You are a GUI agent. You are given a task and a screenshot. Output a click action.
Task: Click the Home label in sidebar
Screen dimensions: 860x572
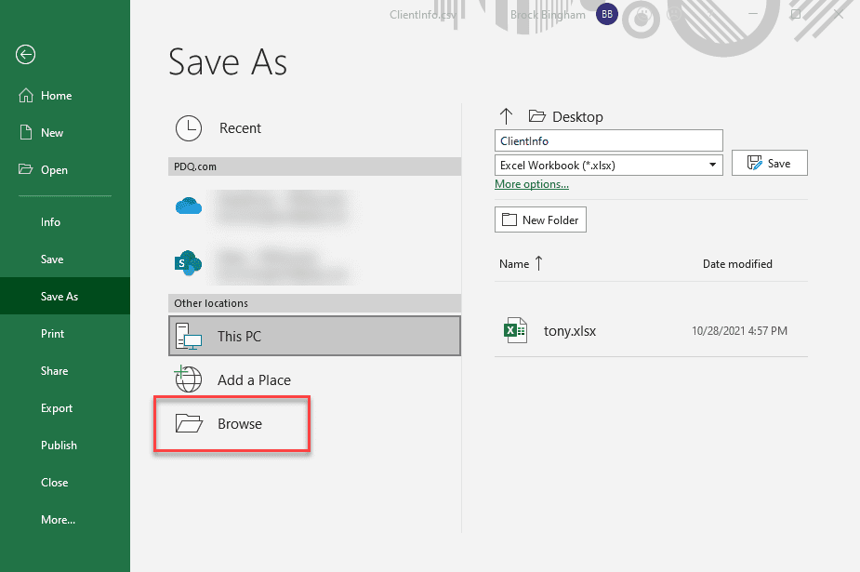(57, 96)
